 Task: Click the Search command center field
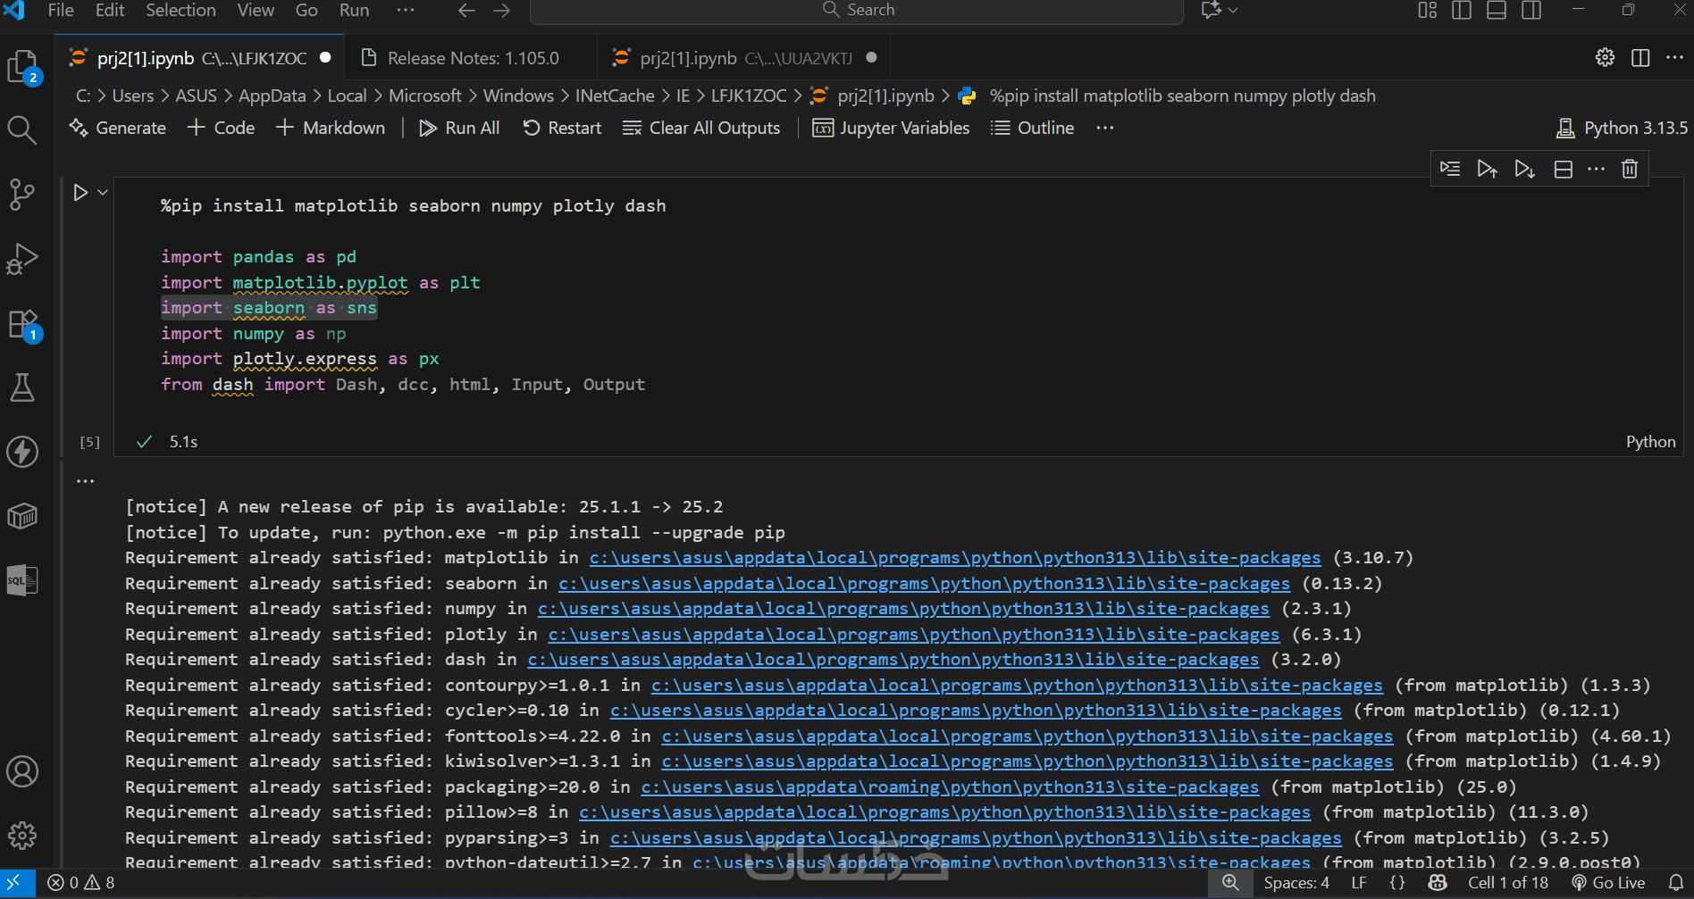(x=857, y=11)
